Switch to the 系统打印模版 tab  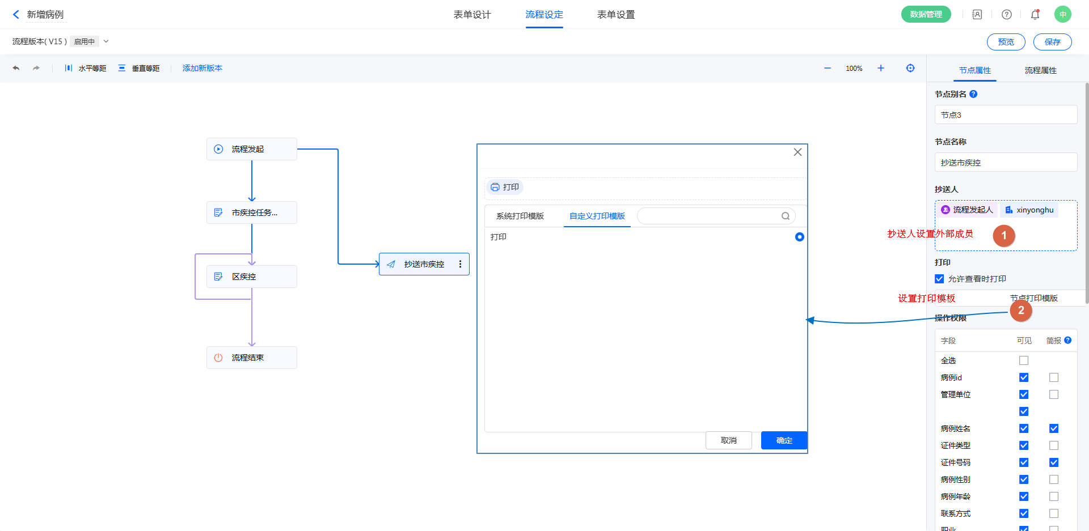coord(520,216)
